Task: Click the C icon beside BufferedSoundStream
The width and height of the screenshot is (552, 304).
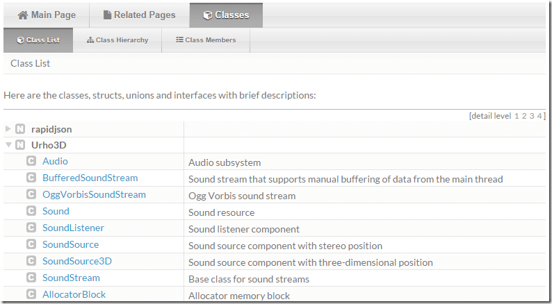Action: 31,178
